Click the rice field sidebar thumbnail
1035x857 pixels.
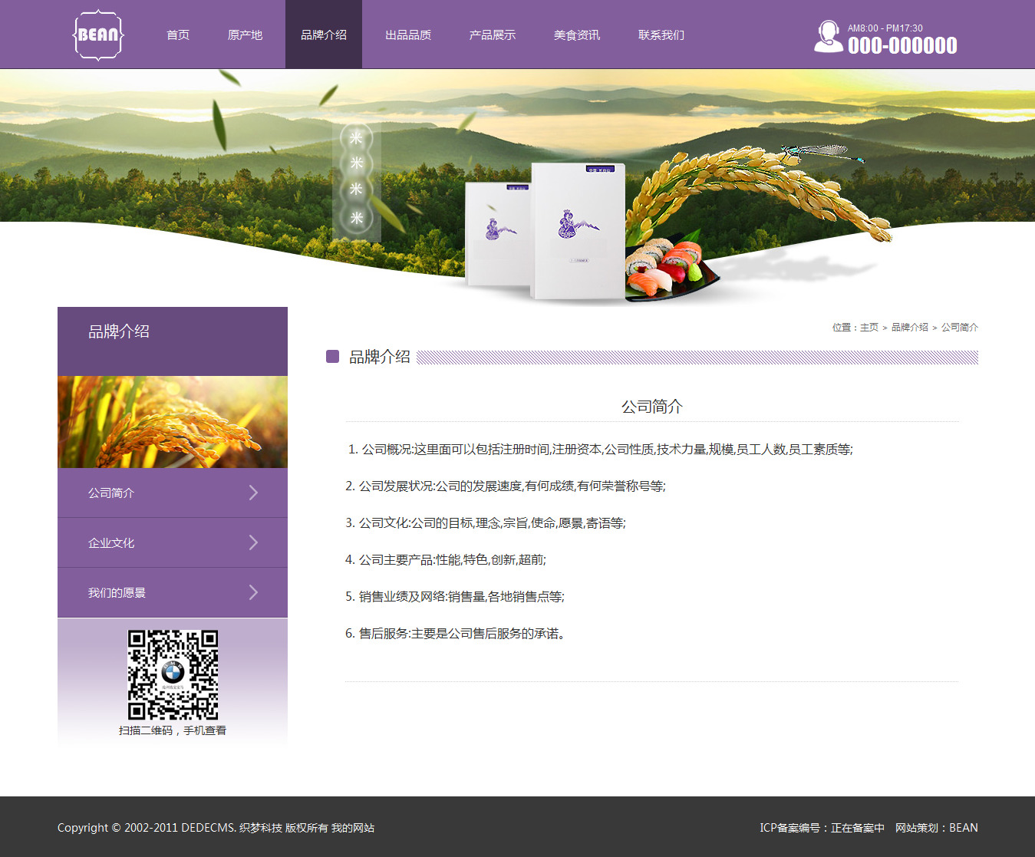(x=173, y=422)
